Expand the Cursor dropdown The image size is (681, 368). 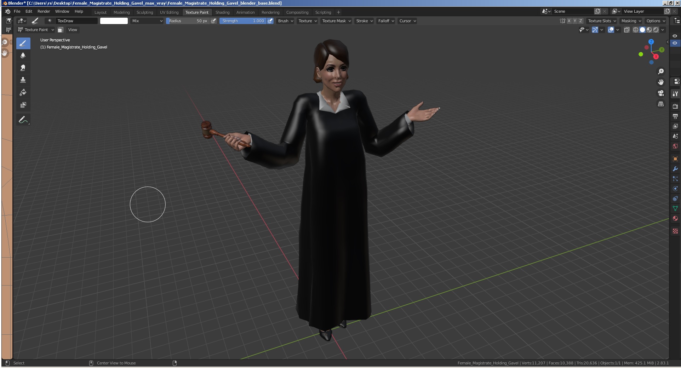407,21
